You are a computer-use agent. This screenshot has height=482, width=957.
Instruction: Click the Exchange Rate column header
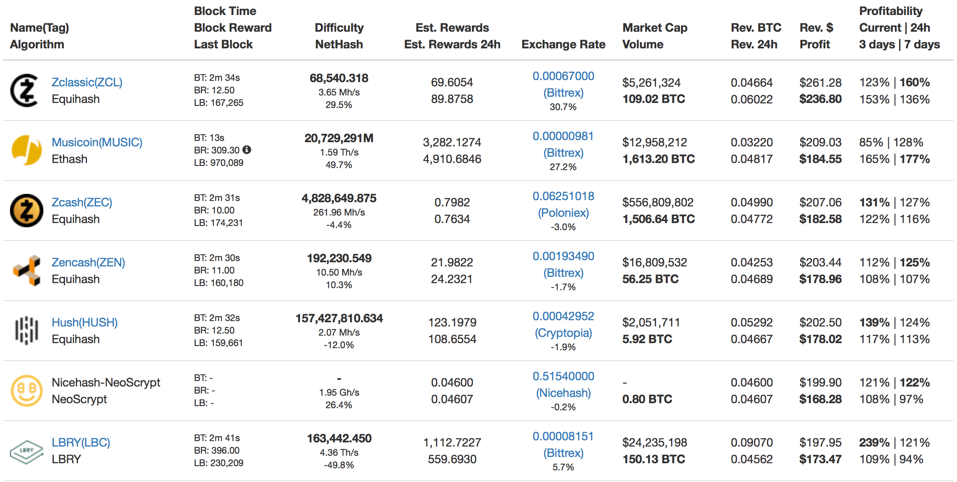coord(563,45)
